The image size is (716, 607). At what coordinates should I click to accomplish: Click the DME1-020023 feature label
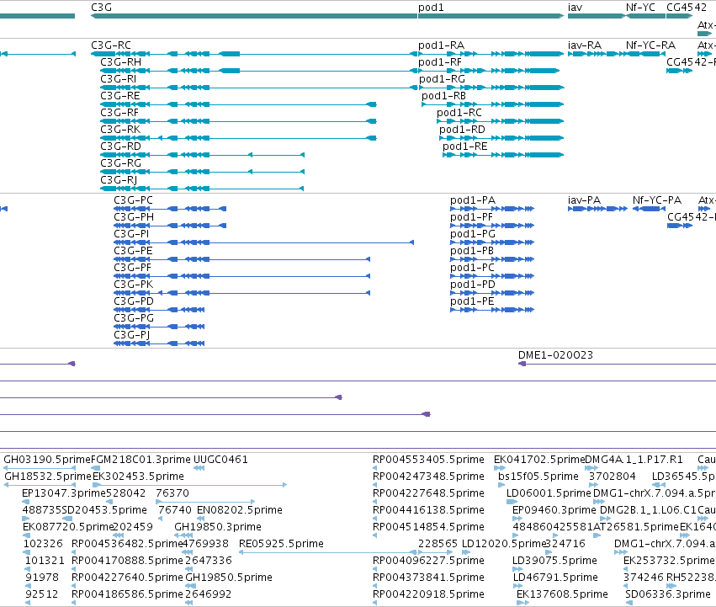coord(555,355)
